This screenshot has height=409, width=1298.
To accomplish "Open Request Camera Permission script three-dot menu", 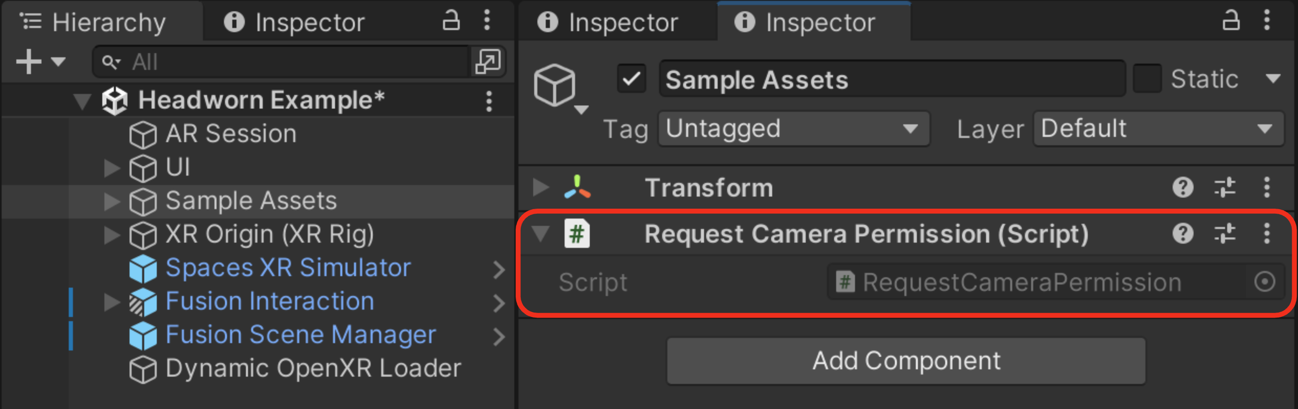I will pyautogui.click(x=1267, y=233).
